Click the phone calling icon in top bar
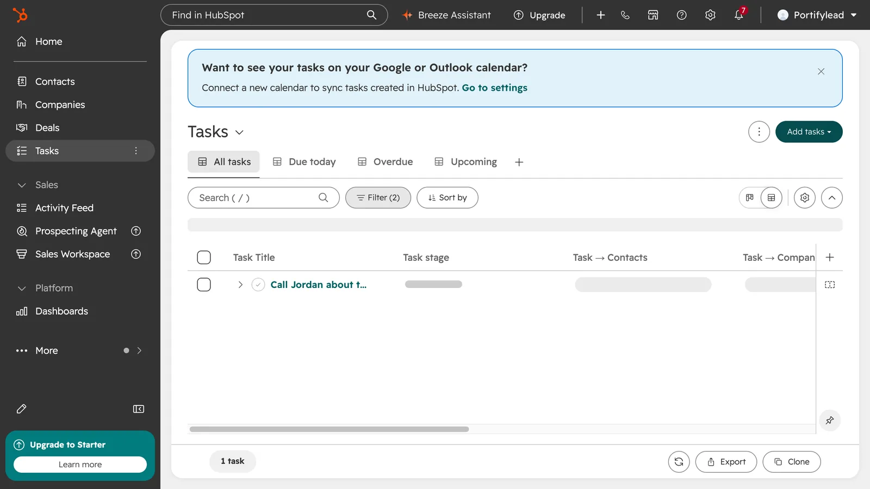This screenshot has height=489, width=870. coord(625,15)
